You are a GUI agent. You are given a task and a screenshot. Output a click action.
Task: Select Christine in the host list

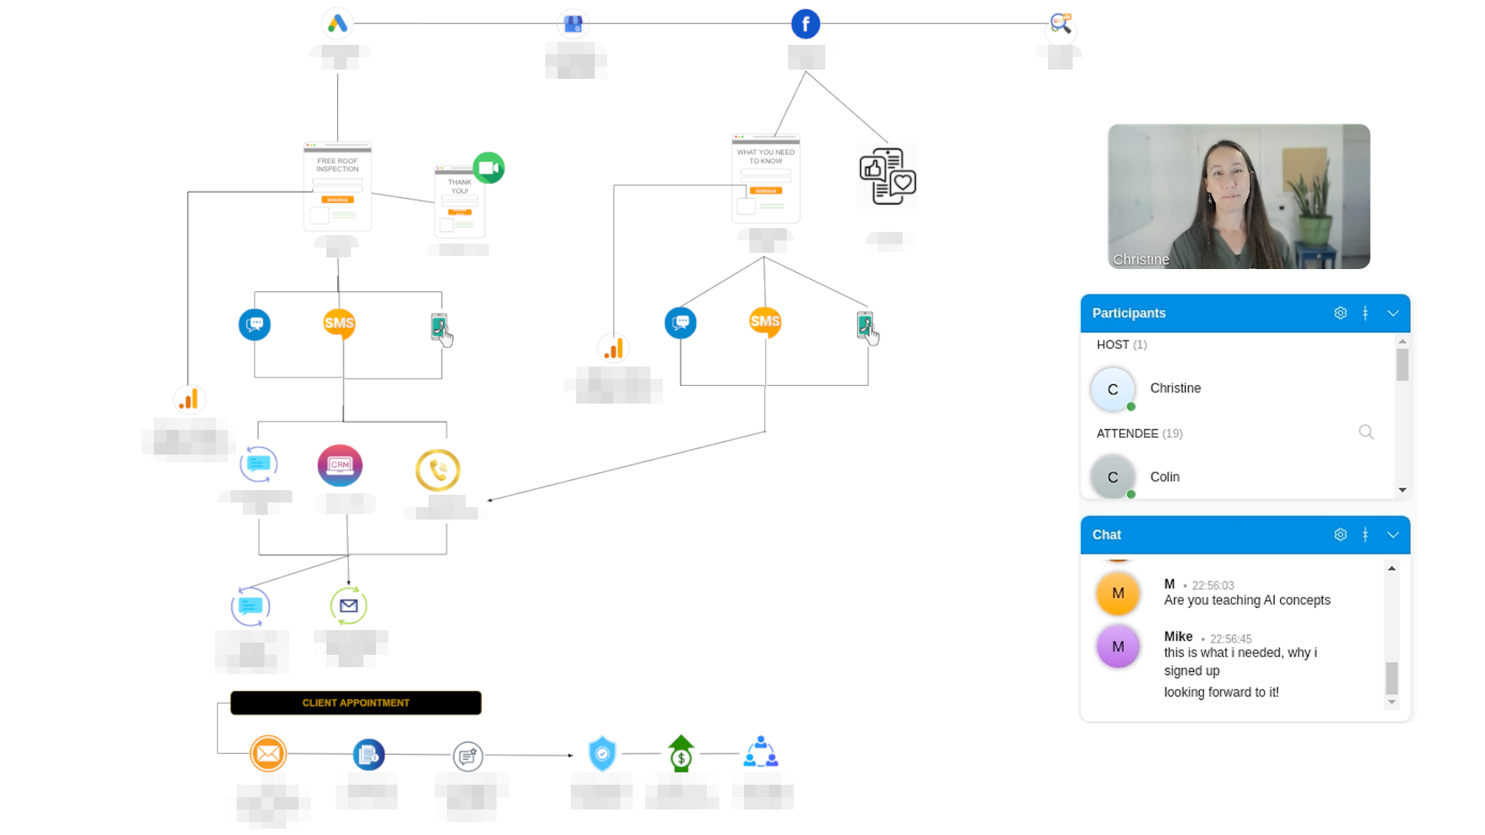click(x=1175, y=388)
